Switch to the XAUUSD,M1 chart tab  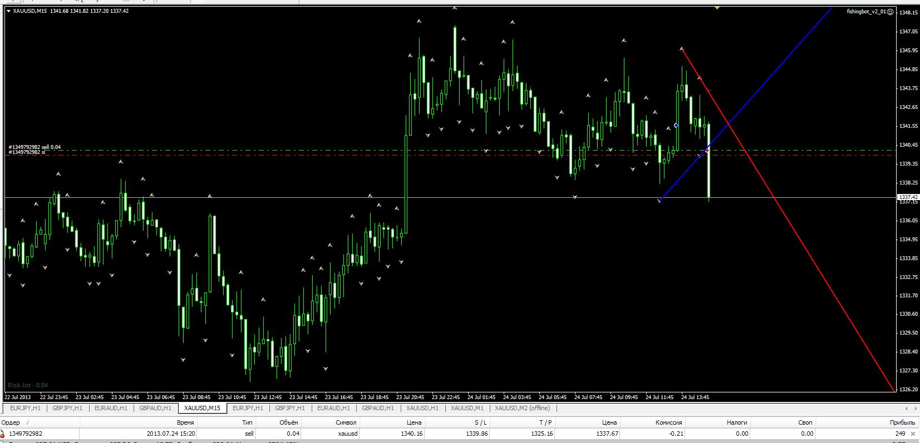467,408
